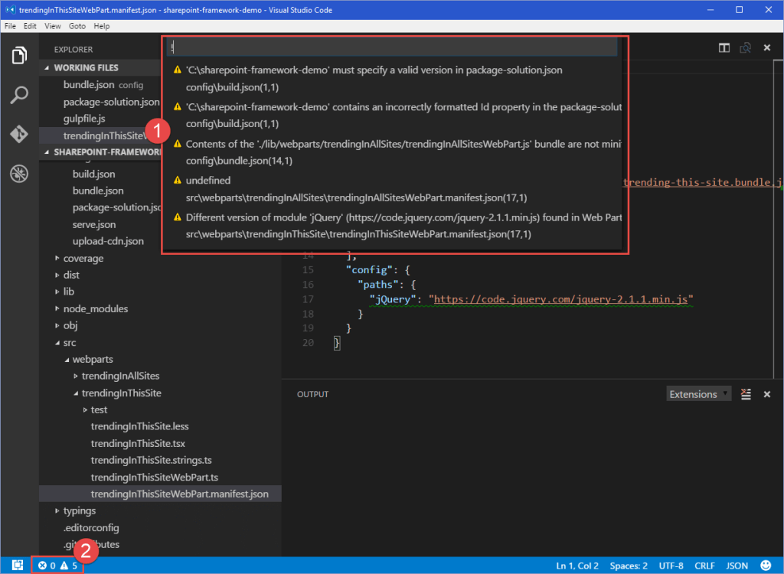
Task: Open the Help menu
Action: point(102,25)
